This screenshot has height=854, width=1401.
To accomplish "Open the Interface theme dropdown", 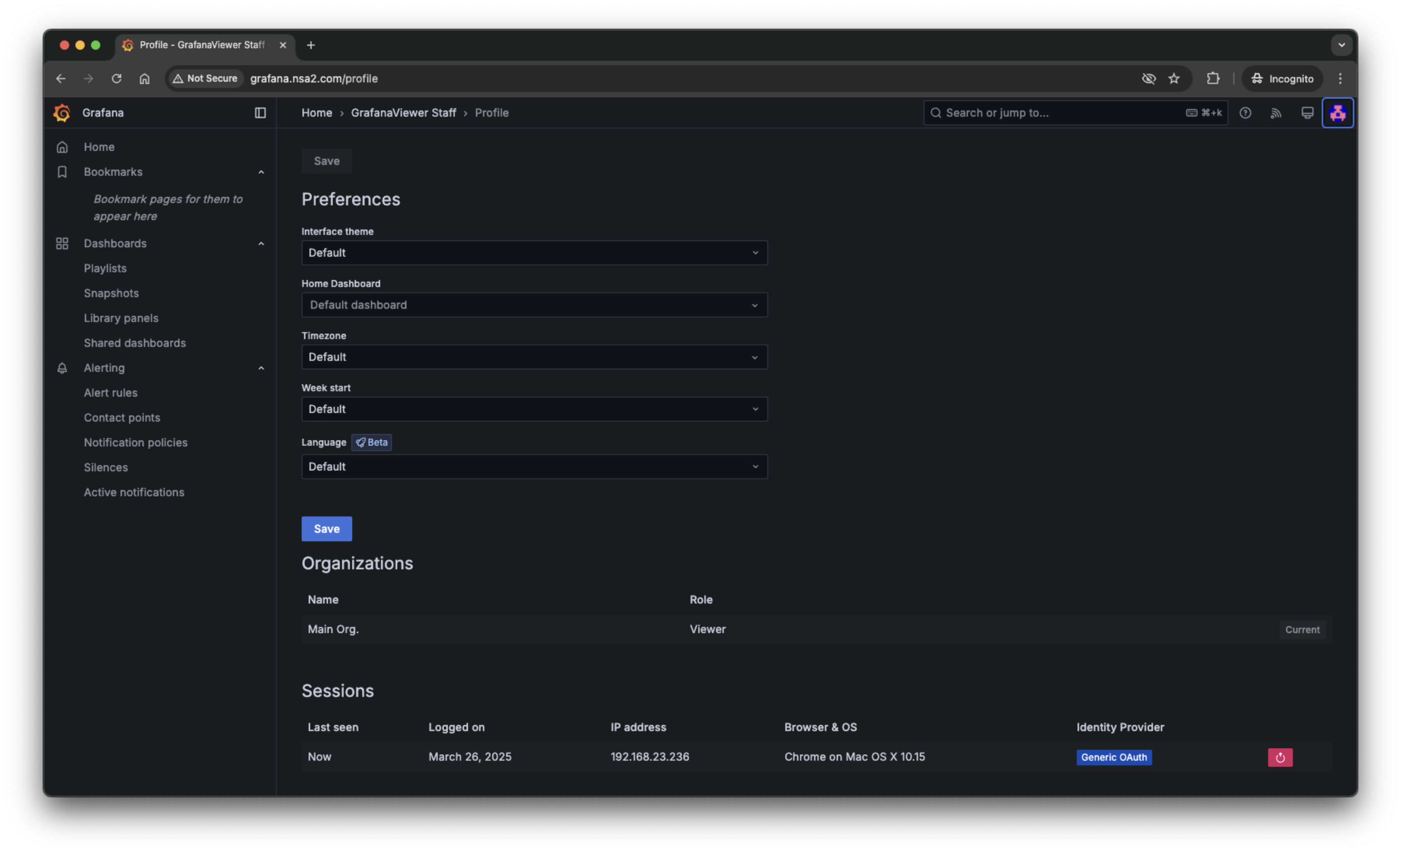I will click(x=535, y=253).
